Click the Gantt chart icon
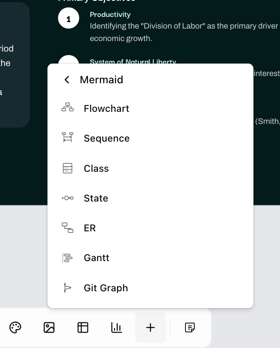Viewport: 280px width, 348px height. click(68, 258)
